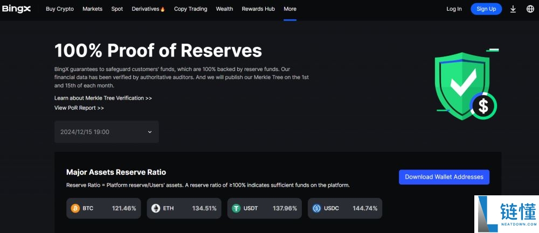Open Learn about Merkle Tree Verification link
Screen dimensions: 539x233
coord(103,98)
